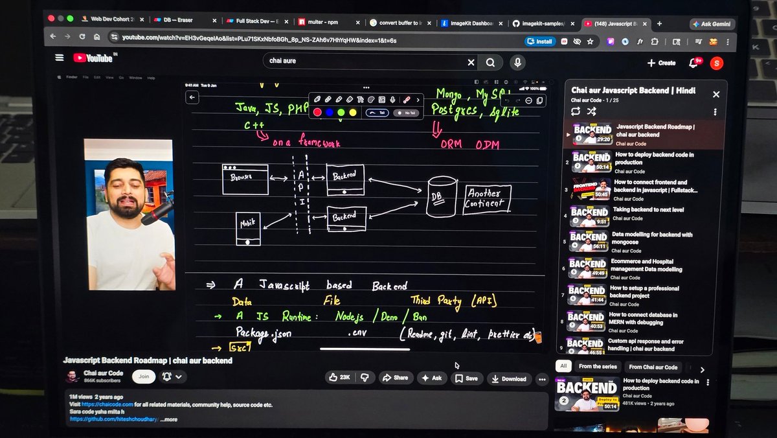Click the Ask button

[432, 378]
